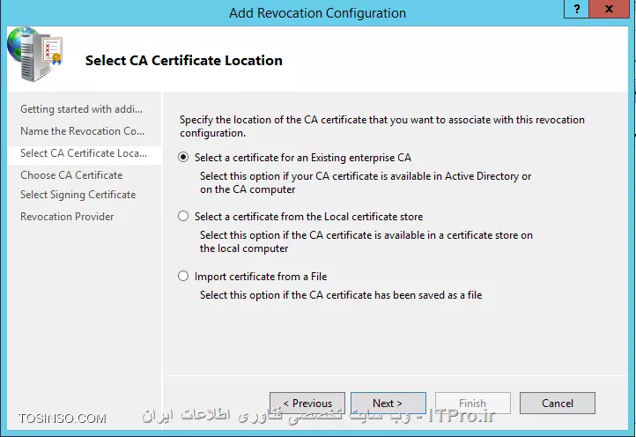Select 'Select CA Certificate Loca...' step
Screen dimensions: 636x437
[x=84, y=153]
